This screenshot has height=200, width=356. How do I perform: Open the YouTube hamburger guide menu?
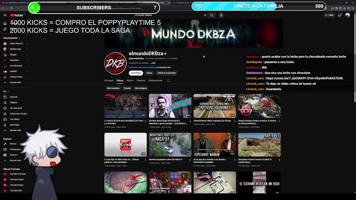click(x=5, y=15)
